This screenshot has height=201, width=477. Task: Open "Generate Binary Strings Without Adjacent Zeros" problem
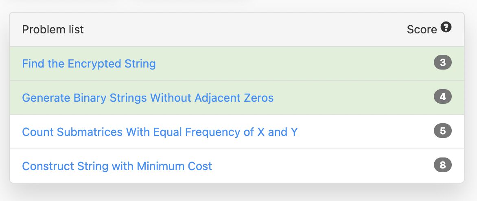[148, 98]
